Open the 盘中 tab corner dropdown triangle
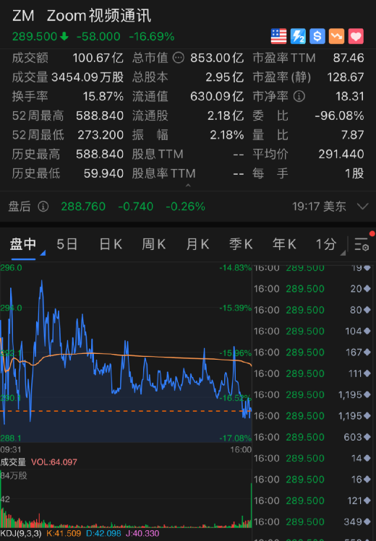The width and height of the screenshot is (376, 541). (x=43, y=254)
